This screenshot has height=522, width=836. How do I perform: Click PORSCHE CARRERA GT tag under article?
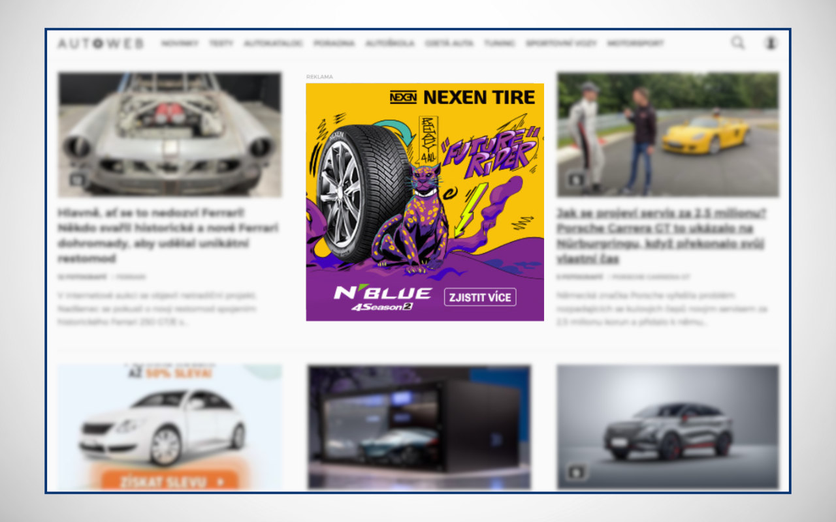pos(651,277)
